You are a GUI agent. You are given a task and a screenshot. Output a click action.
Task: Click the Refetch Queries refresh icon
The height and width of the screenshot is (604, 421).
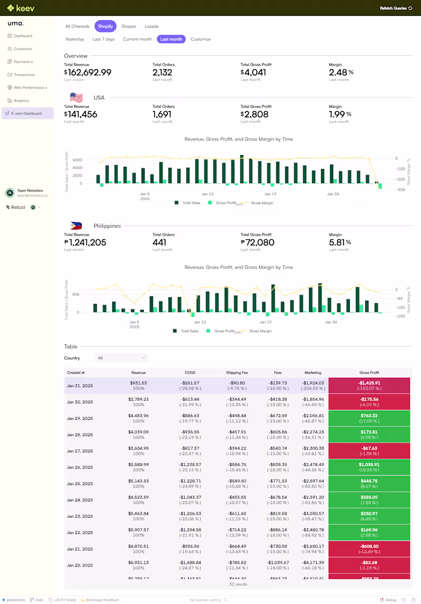pyautogui.click(x=410, y=8)
